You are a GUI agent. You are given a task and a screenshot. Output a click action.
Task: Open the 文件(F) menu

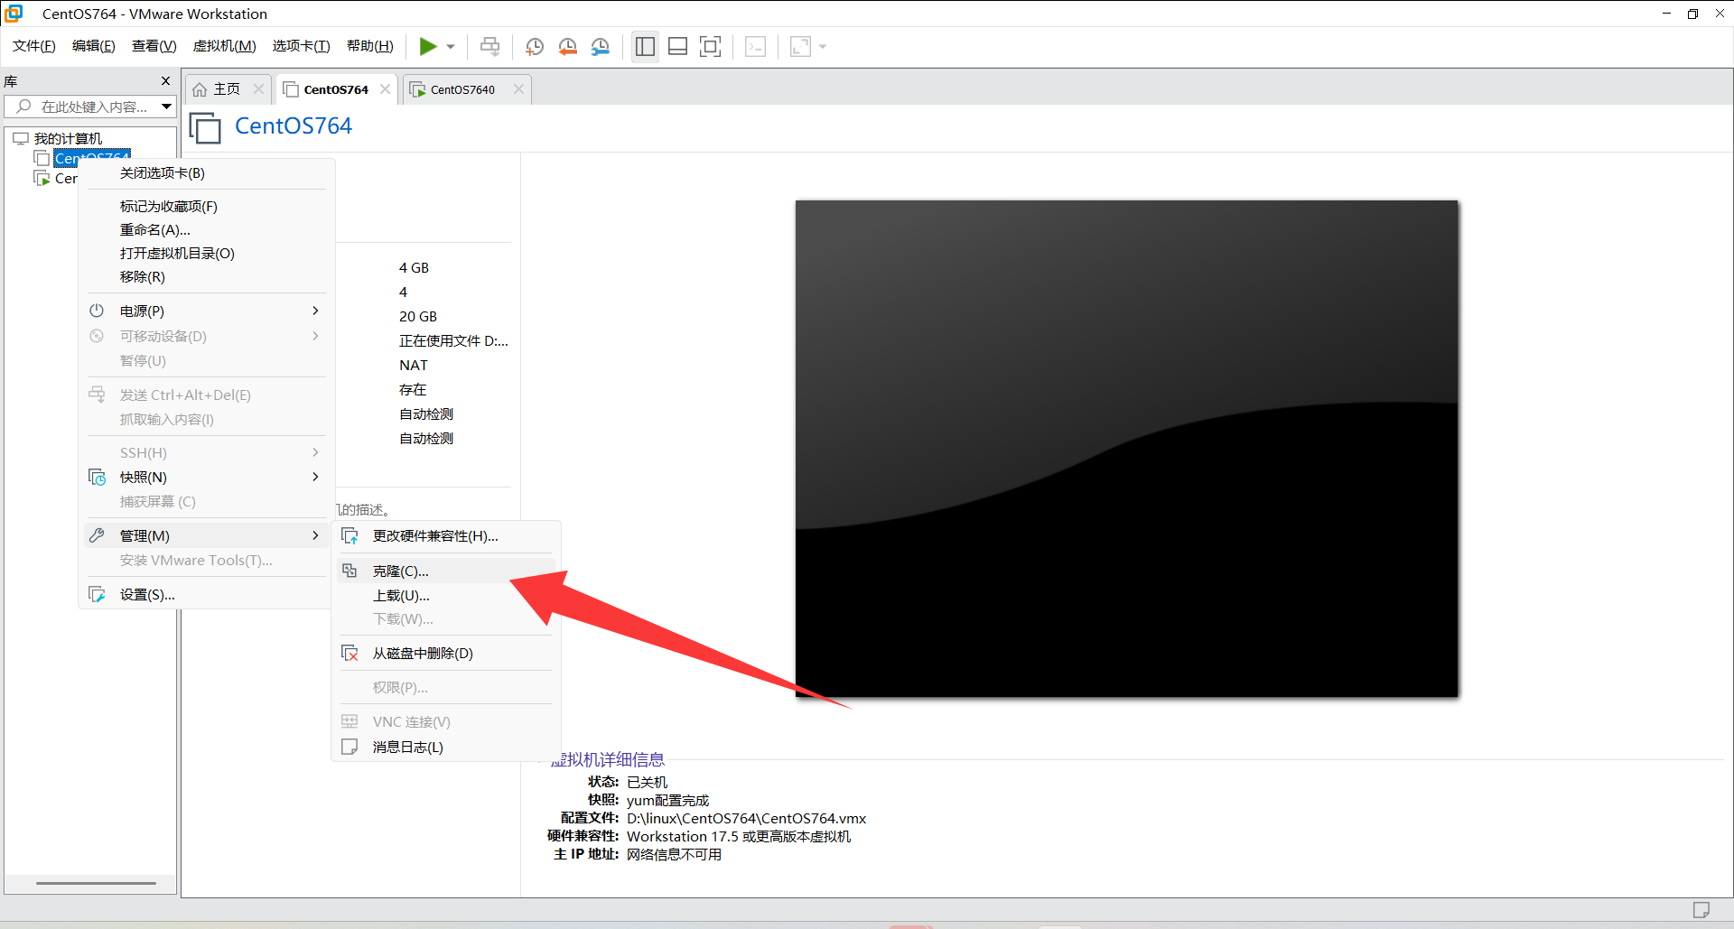(x=34, y=46)
